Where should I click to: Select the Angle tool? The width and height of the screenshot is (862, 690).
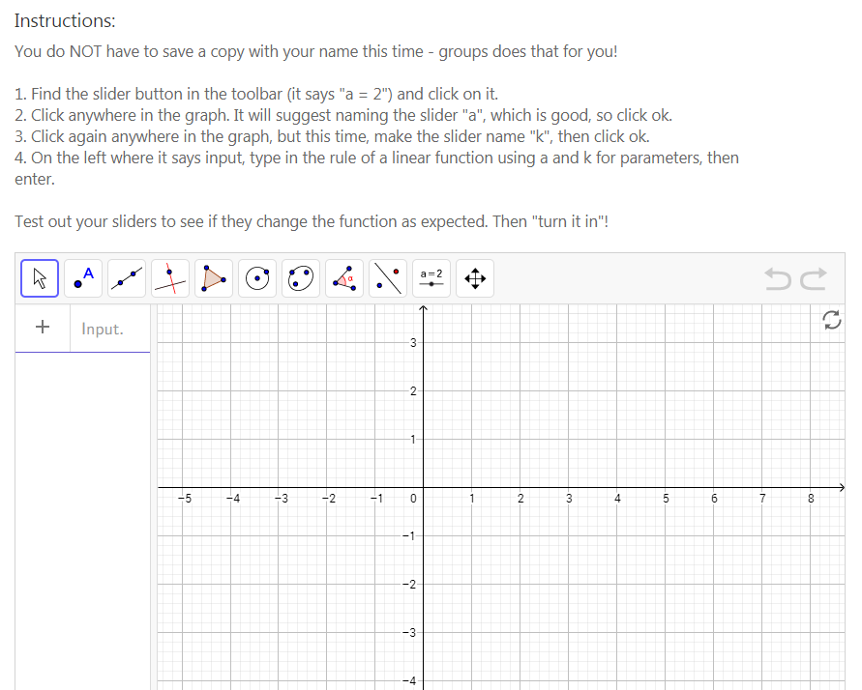click(x=344, y=278)
